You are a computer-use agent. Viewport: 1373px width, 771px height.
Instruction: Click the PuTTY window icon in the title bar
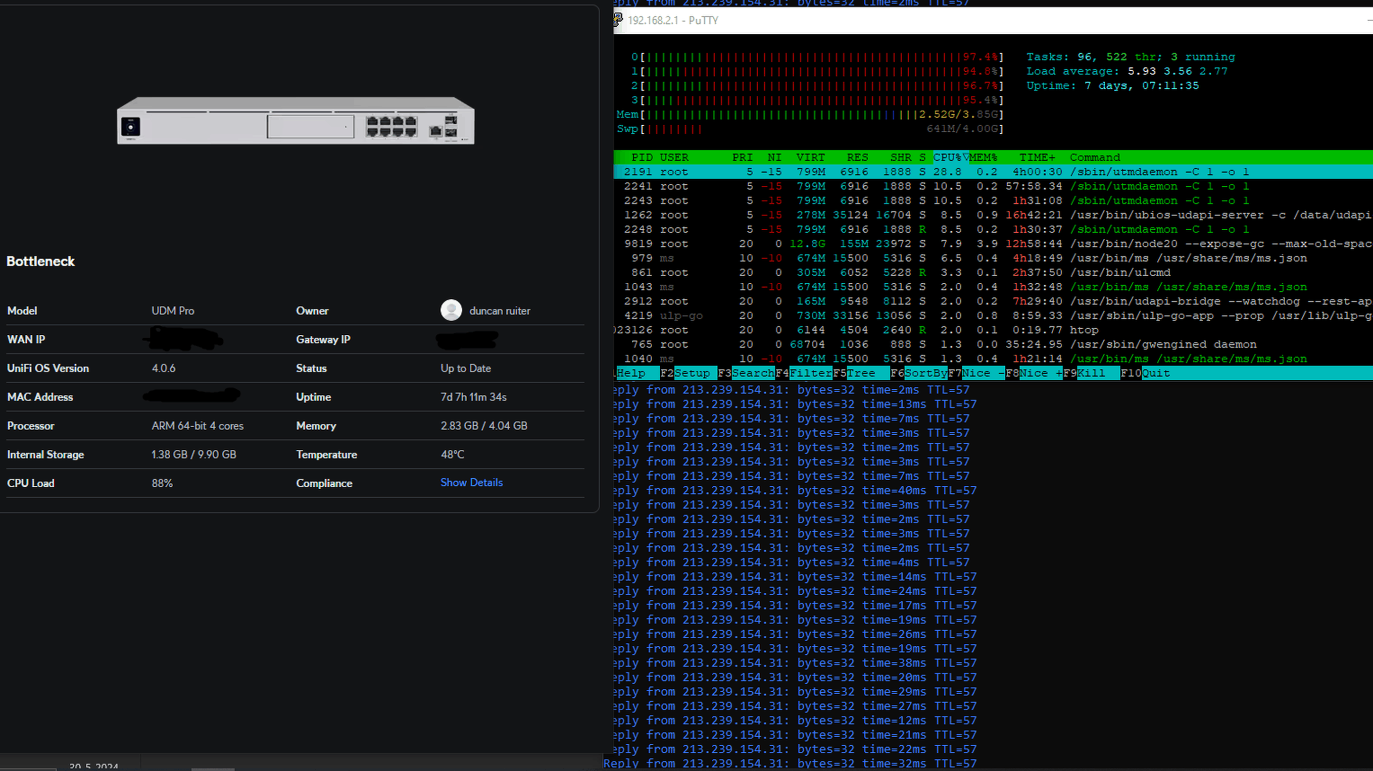(x=618, y=20)
